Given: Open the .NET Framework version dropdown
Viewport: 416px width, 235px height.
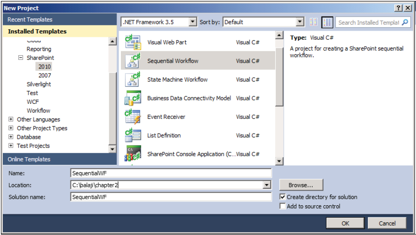Looking at the screenshot, I should click(193, 22).
